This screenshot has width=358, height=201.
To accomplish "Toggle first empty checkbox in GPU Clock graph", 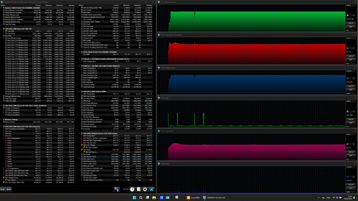I will coord(351,111).
